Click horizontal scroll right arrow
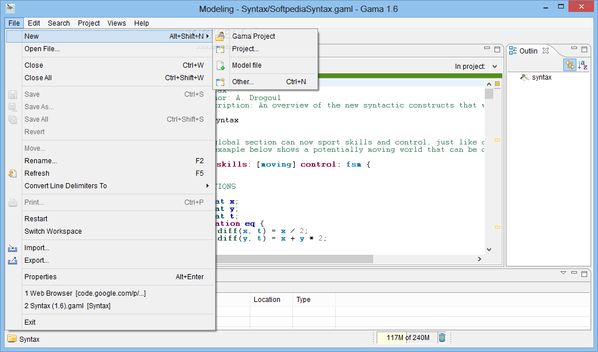 480,259
